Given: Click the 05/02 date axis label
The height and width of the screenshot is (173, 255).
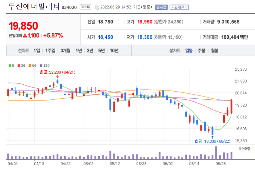Looking at the screenshot, I should click(88, 164).
